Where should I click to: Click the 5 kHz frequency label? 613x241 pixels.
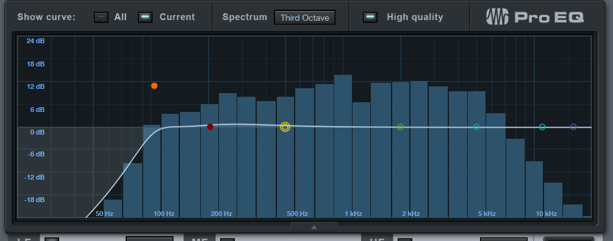click(487, 214)
